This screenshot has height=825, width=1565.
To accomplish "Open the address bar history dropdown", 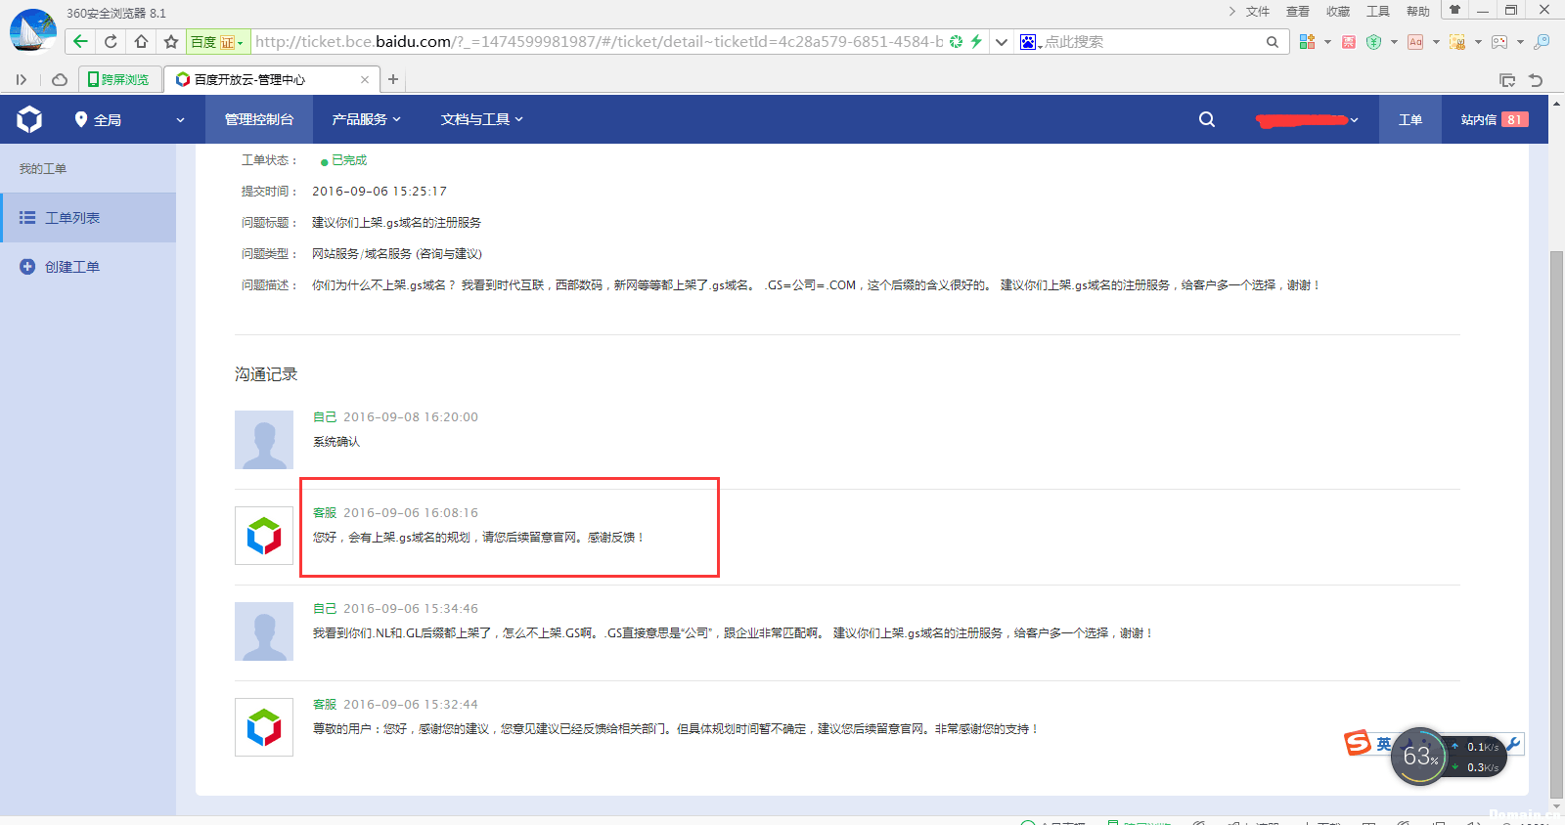I will 1002,42.
